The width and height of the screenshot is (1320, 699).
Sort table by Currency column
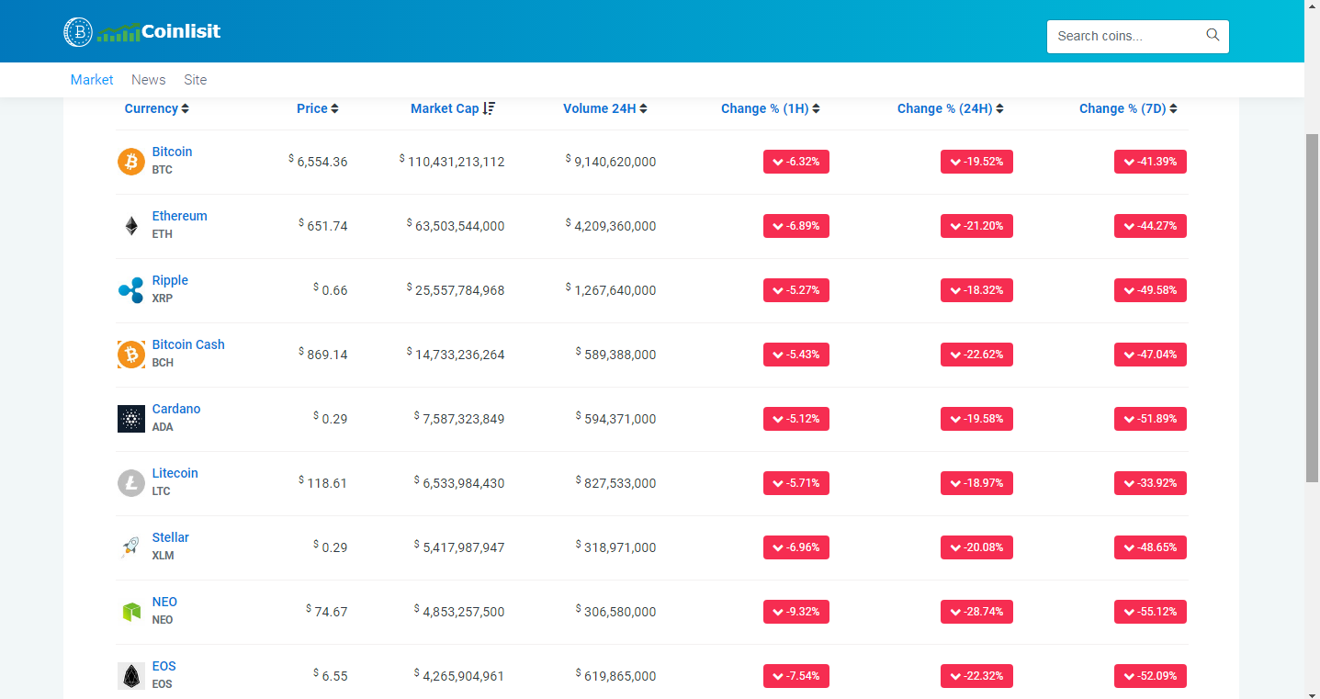(157, 108)
